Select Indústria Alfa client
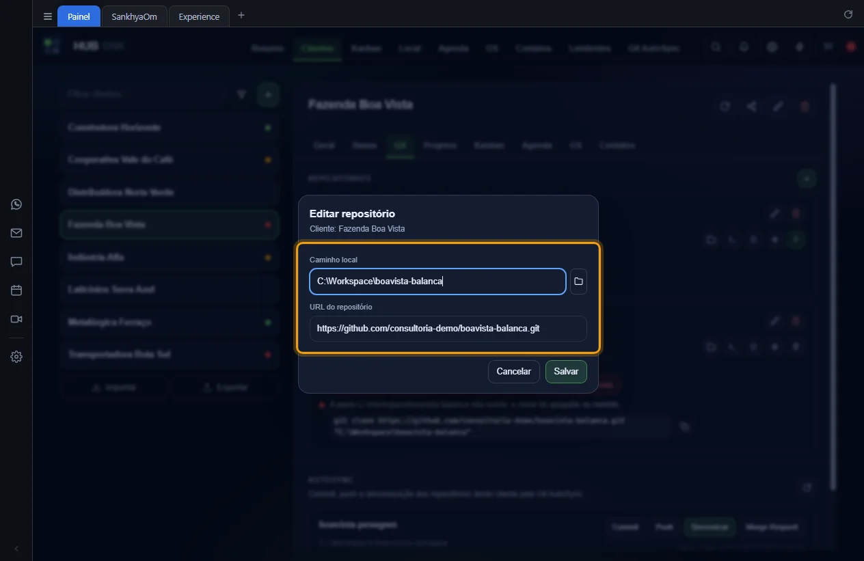 [x=170, y=258]
